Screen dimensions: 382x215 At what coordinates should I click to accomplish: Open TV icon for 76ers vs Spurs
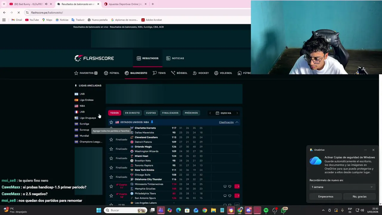[225, 196]
